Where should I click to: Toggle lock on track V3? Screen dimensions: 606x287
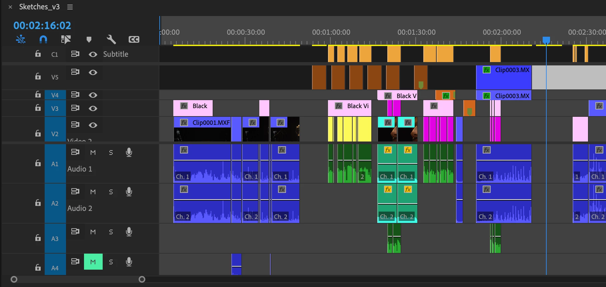[x=38, y=108]
